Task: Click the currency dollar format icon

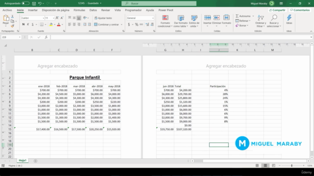Action: pyautogui.click(x=129, y=24)
